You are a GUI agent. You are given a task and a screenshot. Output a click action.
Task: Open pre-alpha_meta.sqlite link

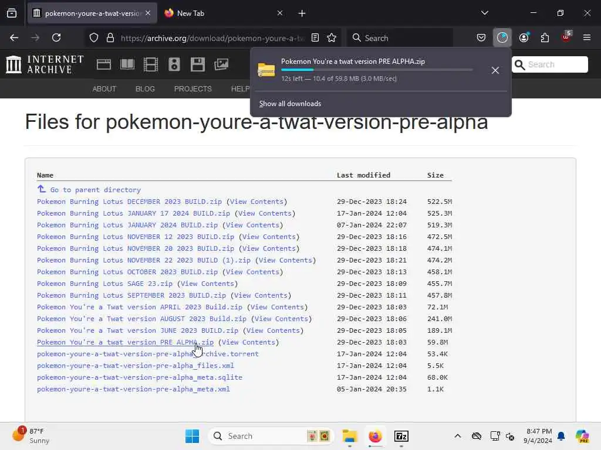pos(140,378)
